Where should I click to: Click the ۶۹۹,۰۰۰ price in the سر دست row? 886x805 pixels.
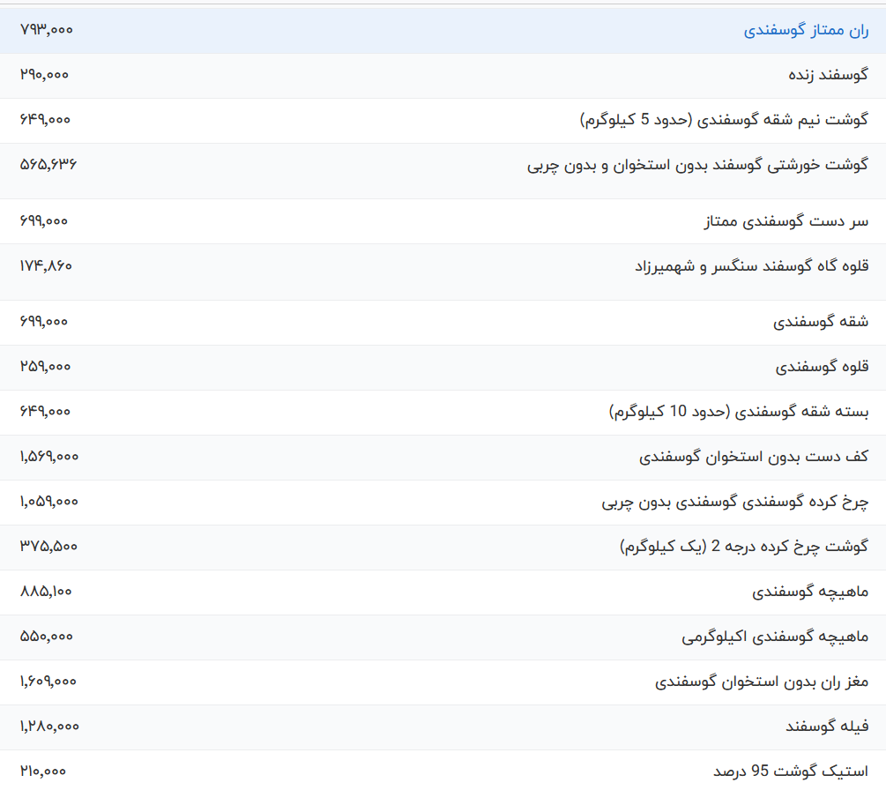click(x=43, y=221)
